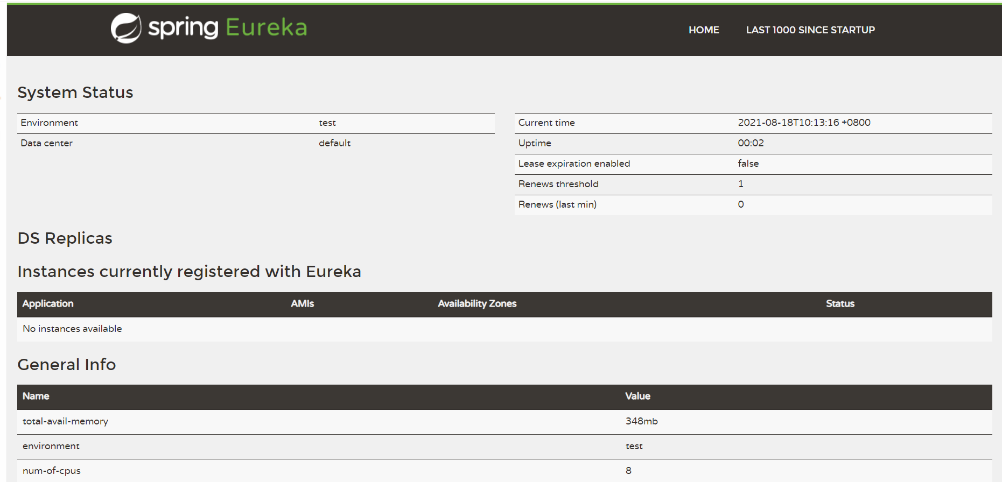Select the Renews threshold label
The width and height of the screenshot is (1002, 482).
pos(558,184)
